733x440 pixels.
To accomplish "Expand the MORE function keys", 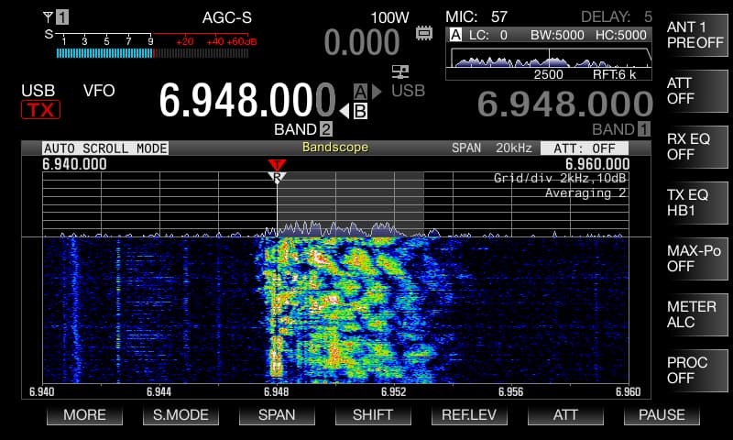I will coord(84,414).
